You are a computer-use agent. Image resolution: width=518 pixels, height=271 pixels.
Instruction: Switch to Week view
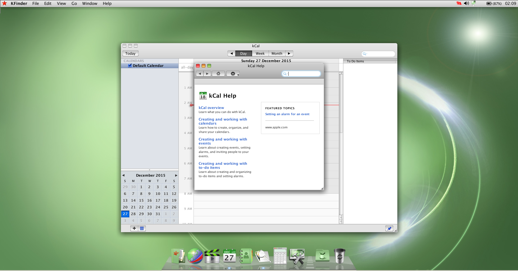[260, 53]
